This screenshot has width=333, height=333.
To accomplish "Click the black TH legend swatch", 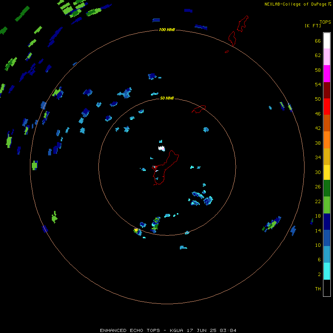I will coord(327,288).
